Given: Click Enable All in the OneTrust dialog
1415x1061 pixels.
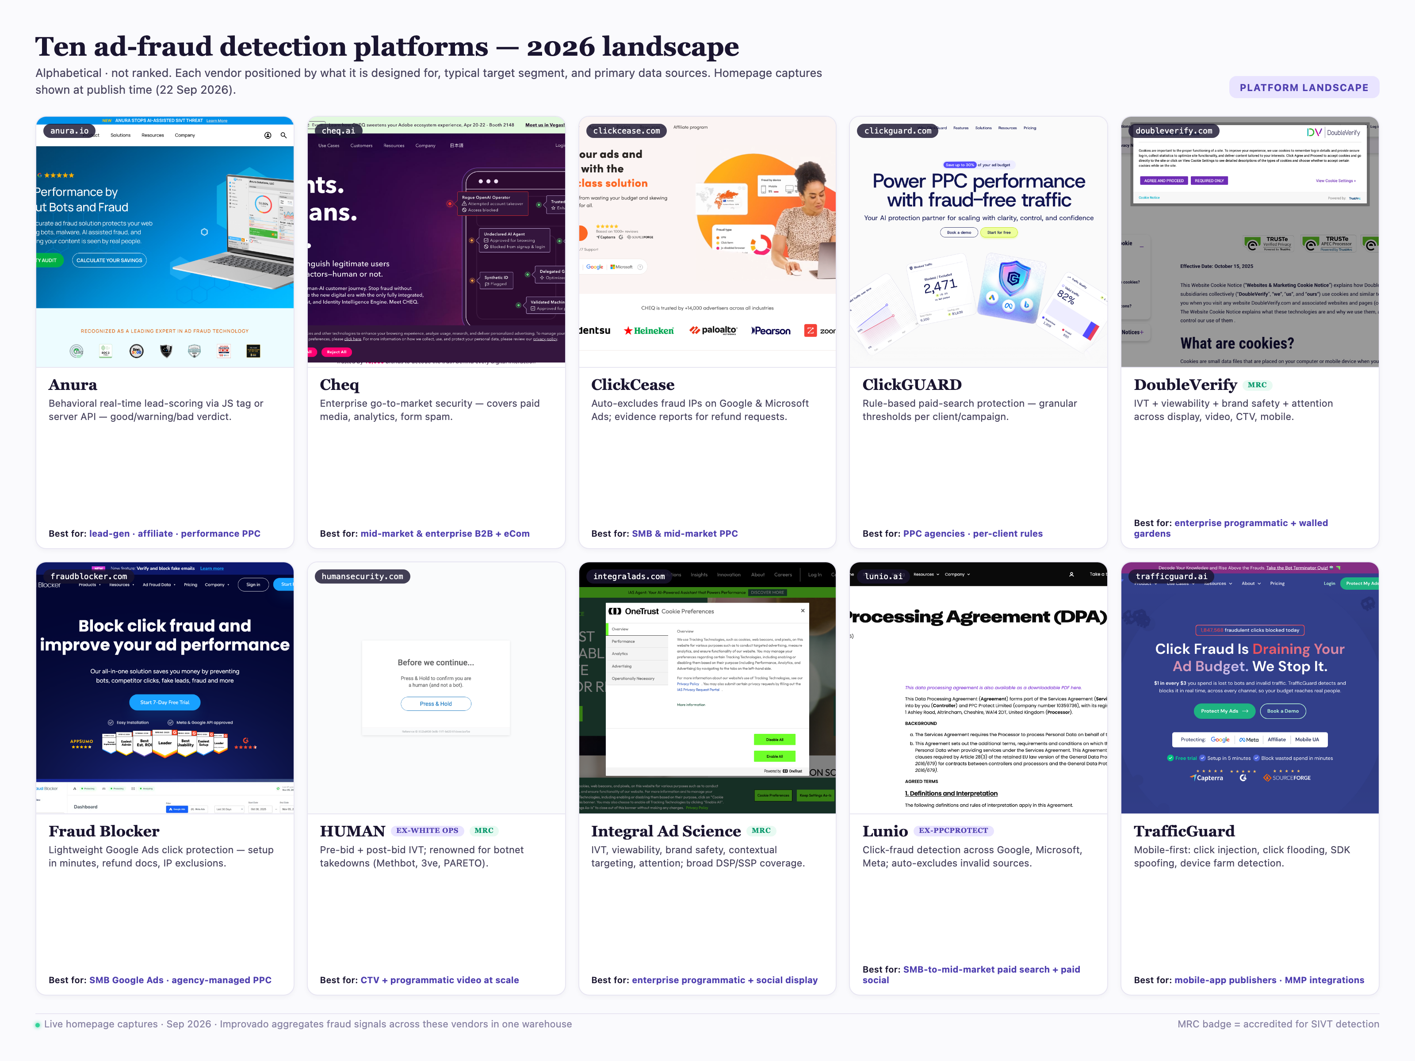Looking at the screenshot, I should click(x=775, y=756).
